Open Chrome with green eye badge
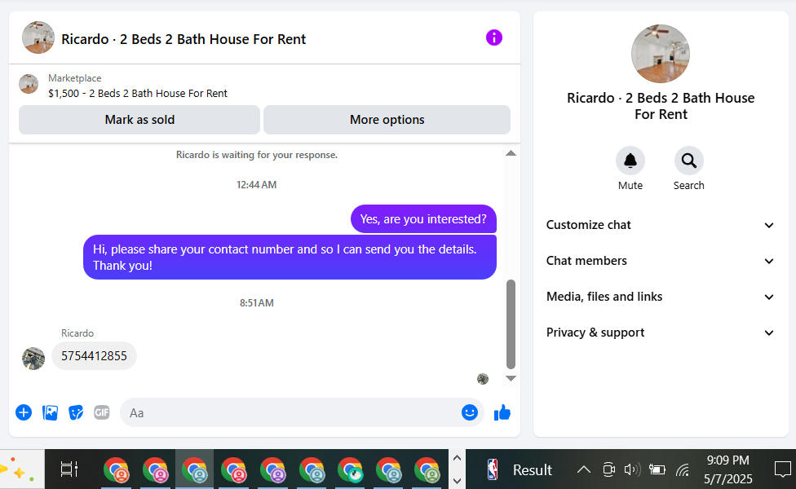The height and width of the screenshot is (489, 796). pyautogui.click(x=351, y=469)
